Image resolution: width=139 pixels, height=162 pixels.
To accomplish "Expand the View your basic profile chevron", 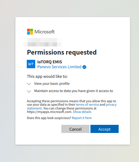I will [29, 84].
